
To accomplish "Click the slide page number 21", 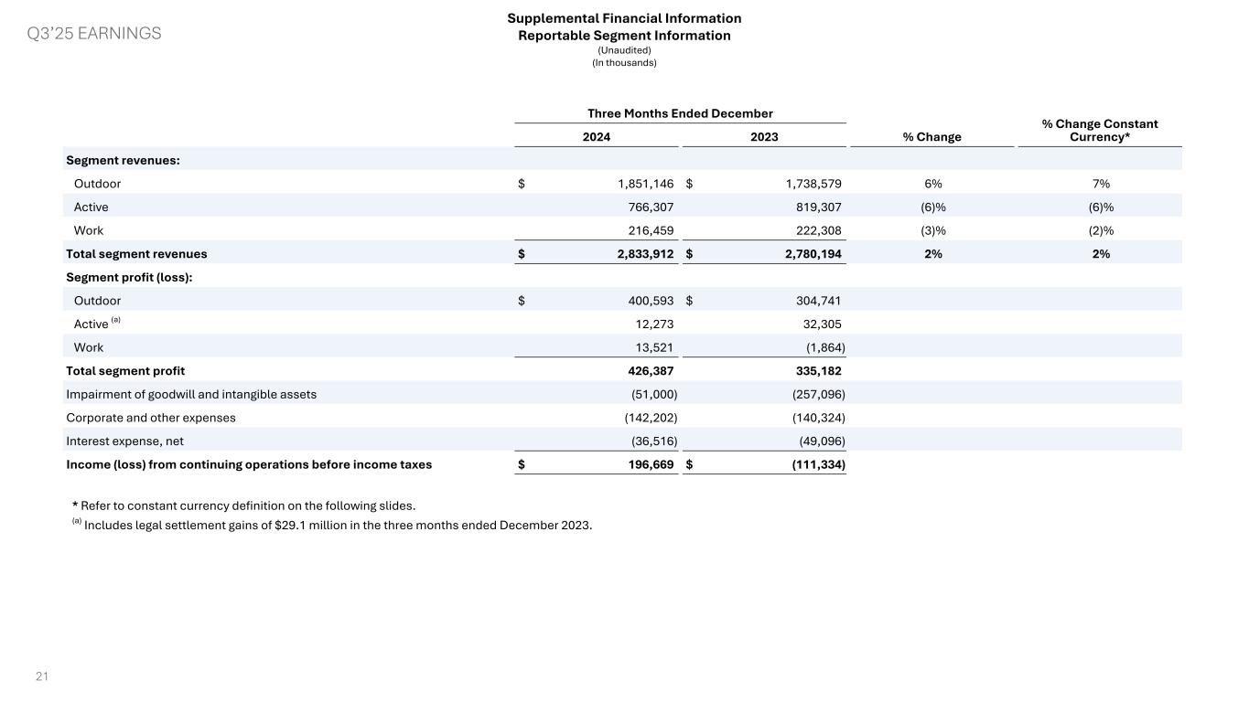I will [41, 676].
